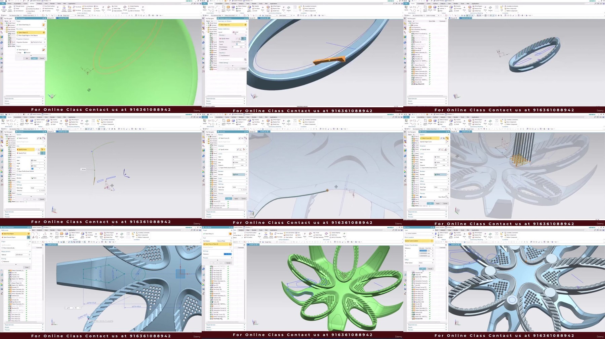Click Tolerance field in center Extrude dialog

point(243,190)
